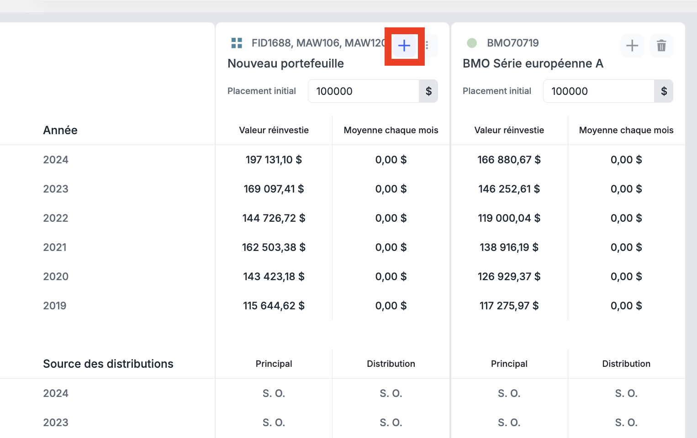Click the plus icon on BMO70719 card
This screenshot has width=697, height=438.
click(x=632, y=46)
